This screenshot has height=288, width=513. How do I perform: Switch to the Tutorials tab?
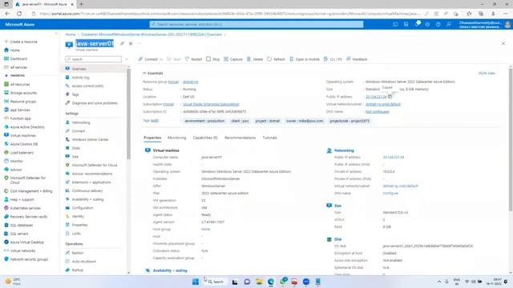(269, 138)
